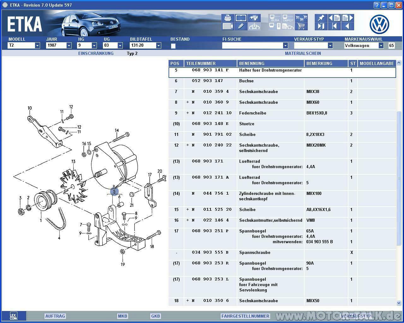
Task: Click the AUFTRAG tab in bottom bar
Action: 55,316
